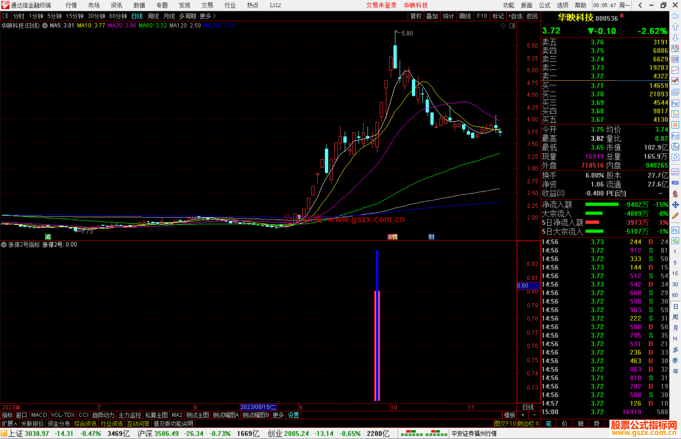Image resolution: width=681 pixels, height=439 pixels.
Task: Toggle the panel layout square at toolbar left
Action: tap(5, 16)
